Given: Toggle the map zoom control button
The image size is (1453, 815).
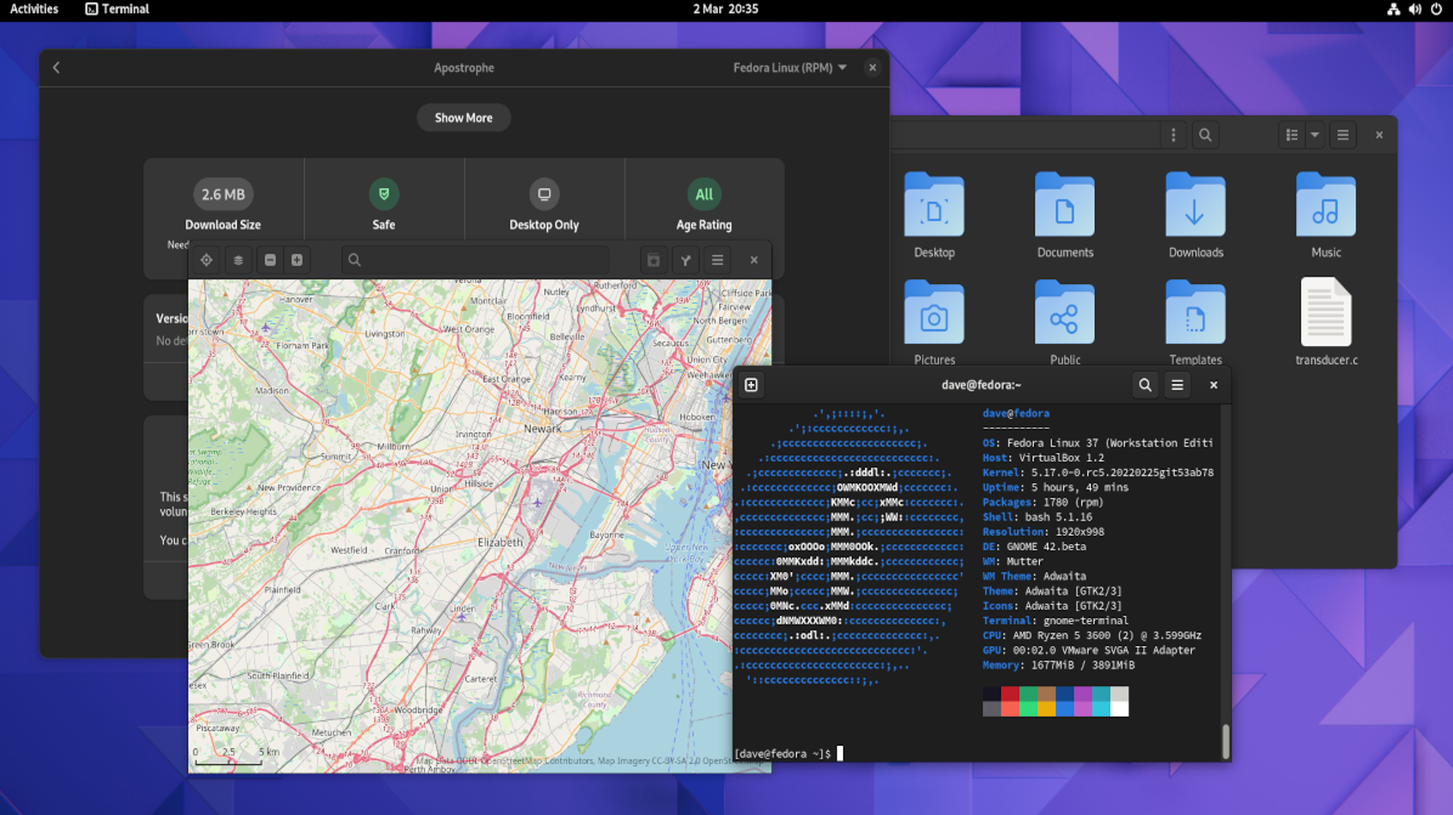Looking at the screenshot, I should point(296,261).
